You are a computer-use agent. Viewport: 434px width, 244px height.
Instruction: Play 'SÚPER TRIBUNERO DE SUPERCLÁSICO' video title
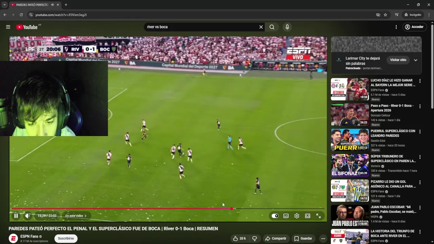tap(393, 159)
